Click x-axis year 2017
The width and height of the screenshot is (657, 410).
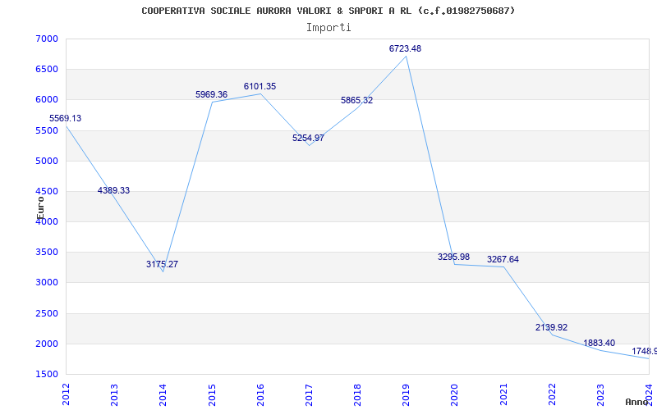[x=309, y=394]
